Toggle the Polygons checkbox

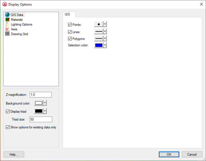click(70, 39)
